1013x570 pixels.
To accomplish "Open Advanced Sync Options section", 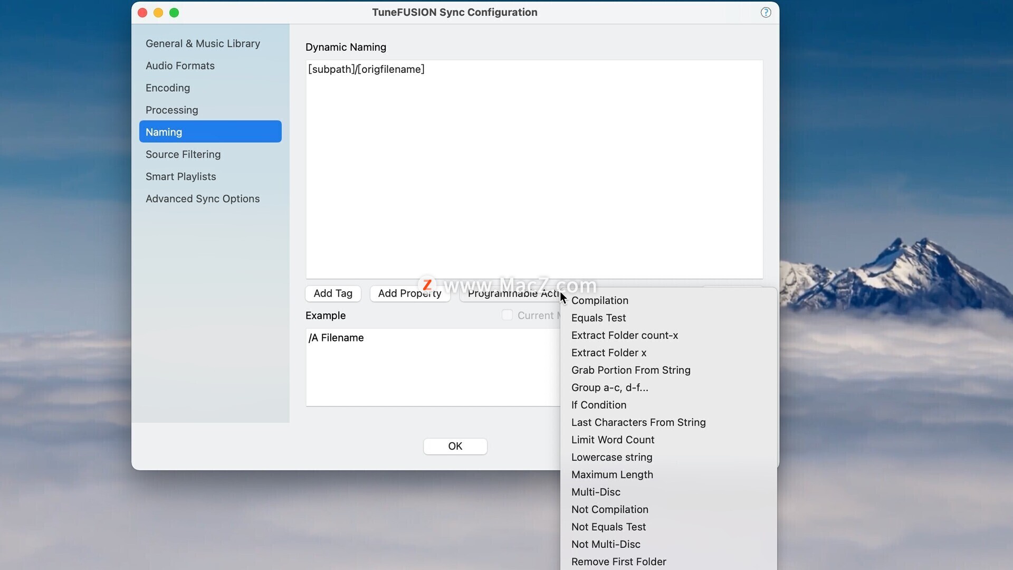I will tap(210, 199).
